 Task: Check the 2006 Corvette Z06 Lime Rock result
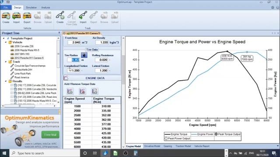tap(12, 93)
